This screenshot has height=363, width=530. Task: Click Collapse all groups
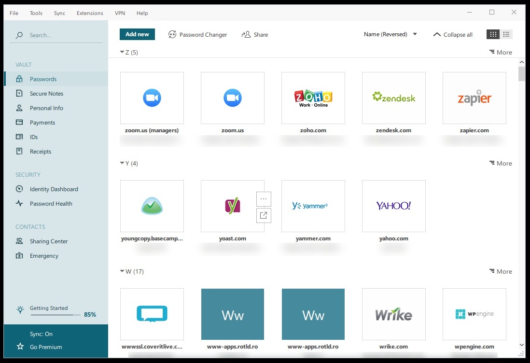453,34
